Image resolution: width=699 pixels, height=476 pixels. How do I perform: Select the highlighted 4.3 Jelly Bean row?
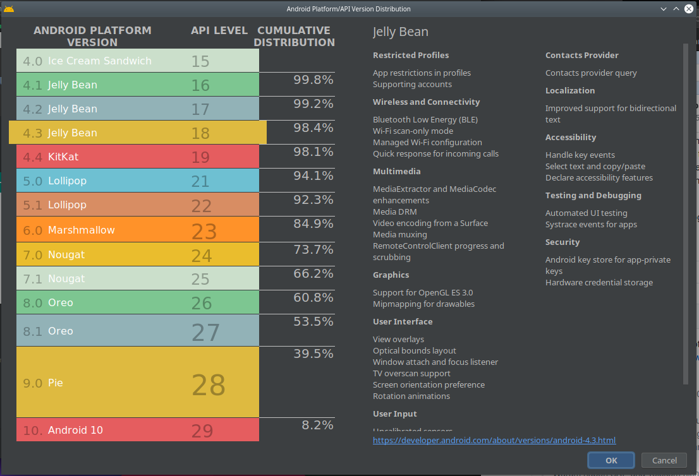coord(138,133)
